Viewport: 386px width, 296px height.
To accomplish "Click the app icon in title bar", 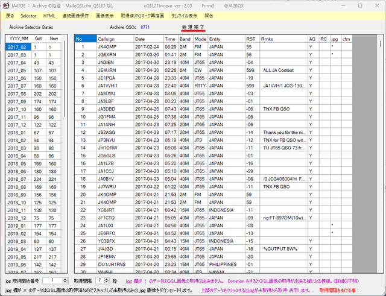I will pos(6,5).
